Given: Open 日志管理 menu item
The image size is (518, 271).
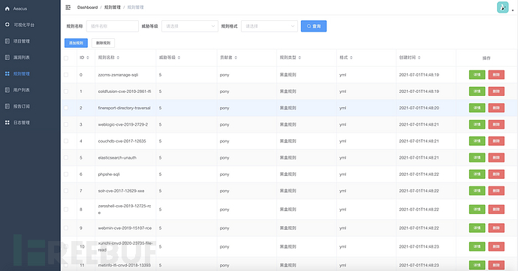Looking at the screenshot, I should (x=22, y=123).
